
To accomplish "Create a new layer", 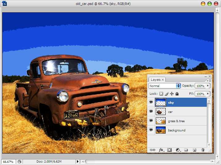I will (194, 150).
